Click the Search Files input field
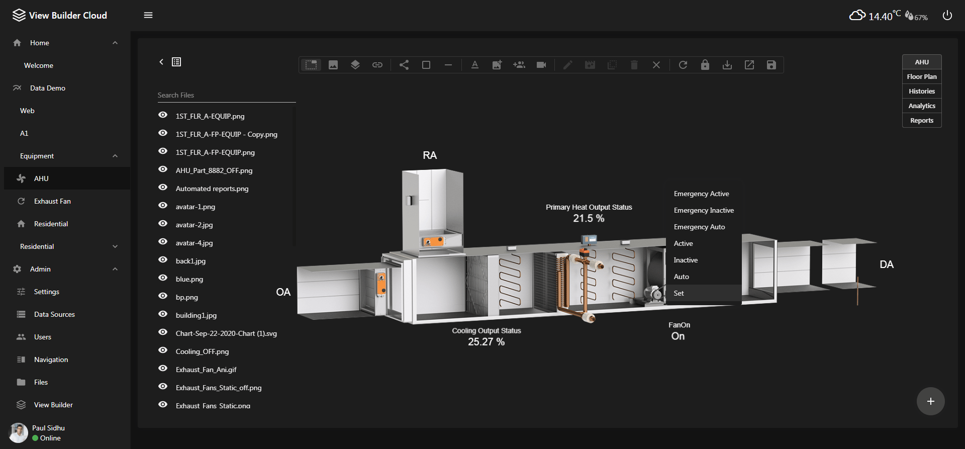The height and width of the screenshot is (449, 965). 226,95
